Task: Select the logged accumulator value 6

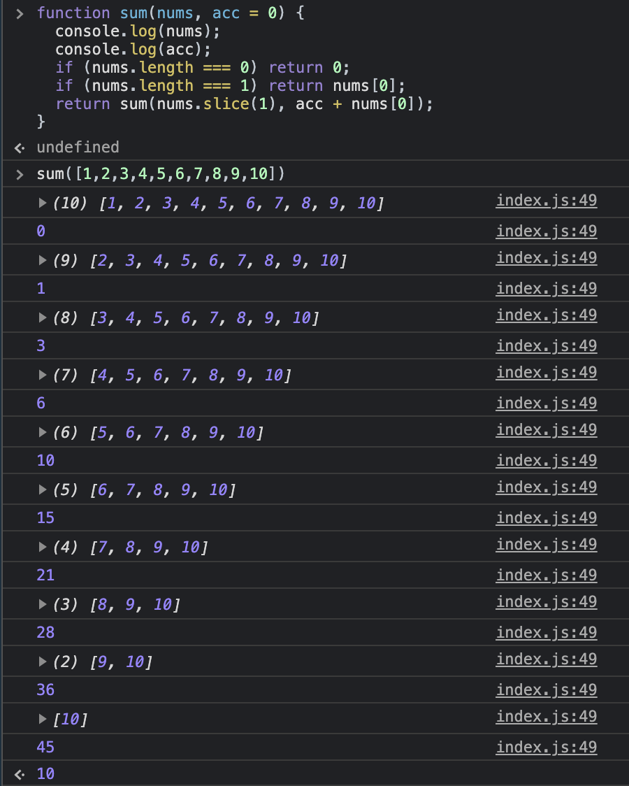Action: pyautogui.click(x=41, y=403)
